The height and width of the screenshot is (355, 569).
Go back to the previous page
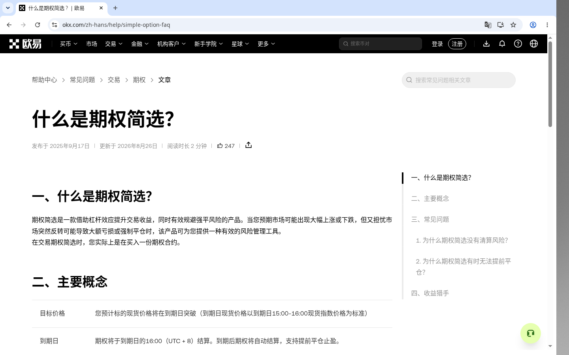point(9,25)
